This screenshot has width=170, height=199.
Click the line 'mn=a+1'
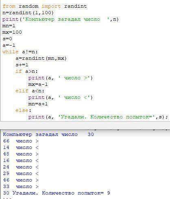pos(38,104)
